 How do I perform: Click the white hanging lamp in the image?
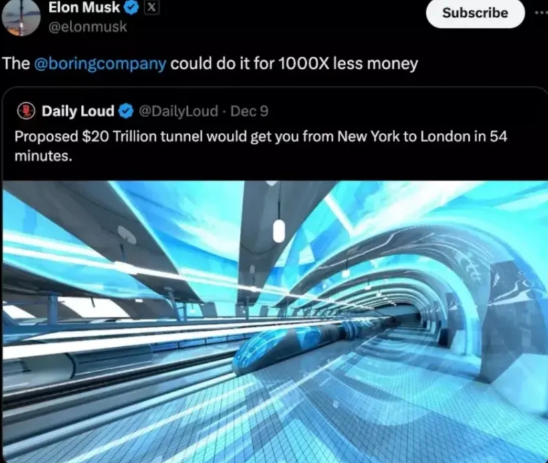pyautogui.click(x=279, y=230)
